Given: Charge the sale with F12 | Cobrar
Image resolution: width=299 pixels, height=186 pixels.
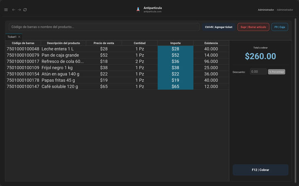Looking at the screenshot, I should [260, 170].
